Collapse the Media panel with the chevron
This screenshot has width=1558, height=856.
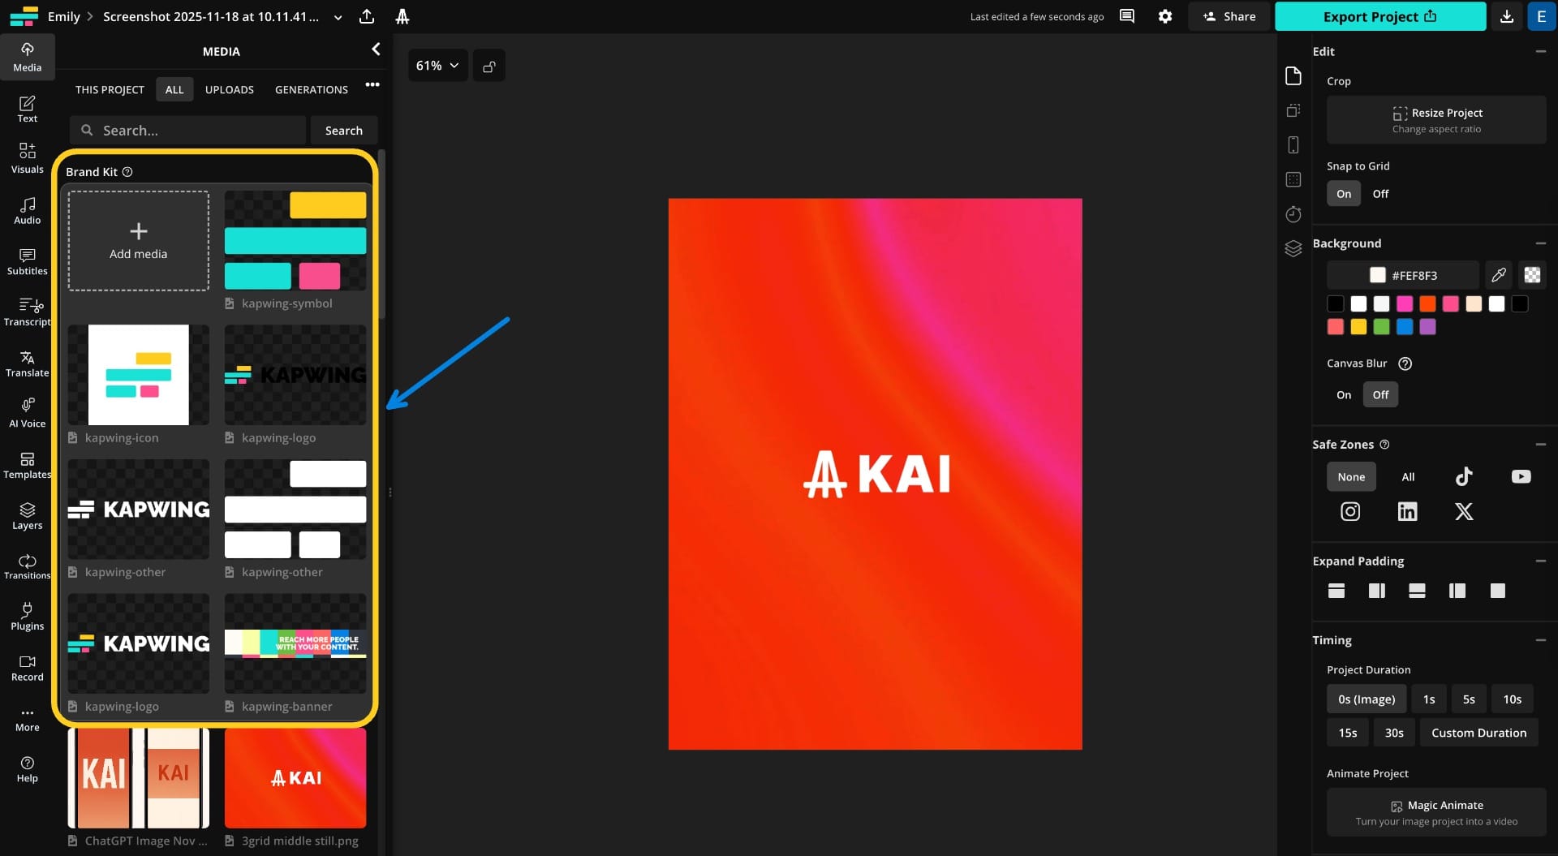[376, 49]
